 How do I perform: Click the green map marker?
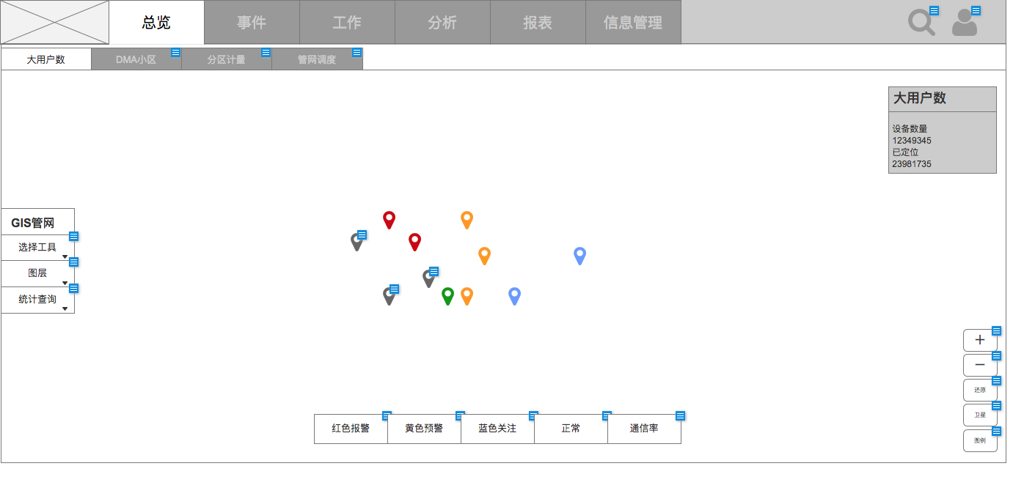[x=447, y=295]
